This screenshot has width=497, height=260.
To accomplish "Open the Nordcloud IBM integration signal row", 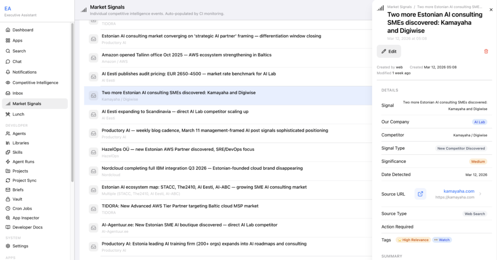I will [x=202, y=168].
